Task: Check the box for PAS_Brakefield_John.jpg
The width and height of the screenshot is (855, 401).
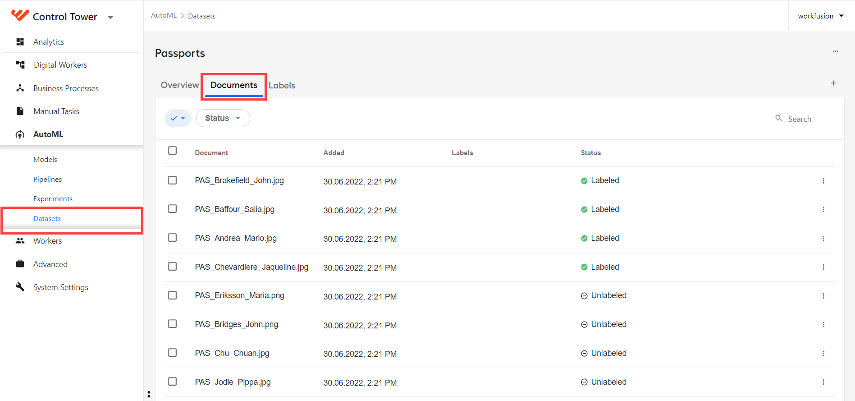Action: tap(172, 180)
